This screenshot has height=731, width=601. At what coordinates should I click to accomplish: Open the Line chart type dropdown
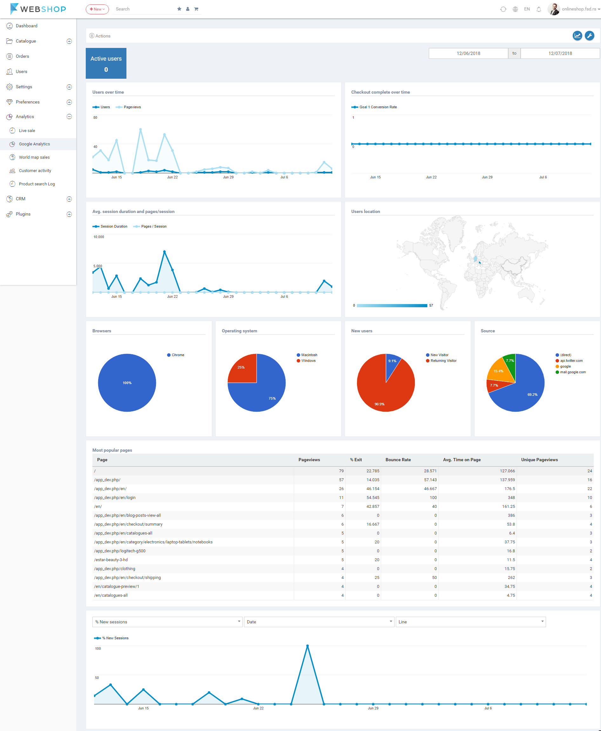(x=471, y=622)
